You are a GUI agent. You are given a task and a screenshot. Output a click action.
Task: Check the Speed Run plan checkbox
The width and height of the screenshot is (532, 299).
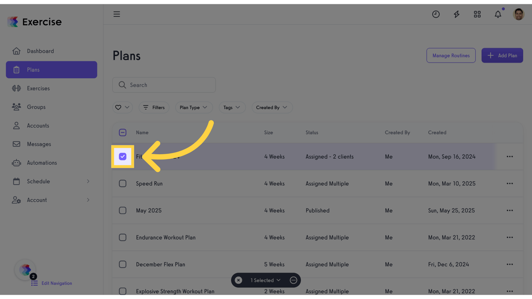point(123,183)
